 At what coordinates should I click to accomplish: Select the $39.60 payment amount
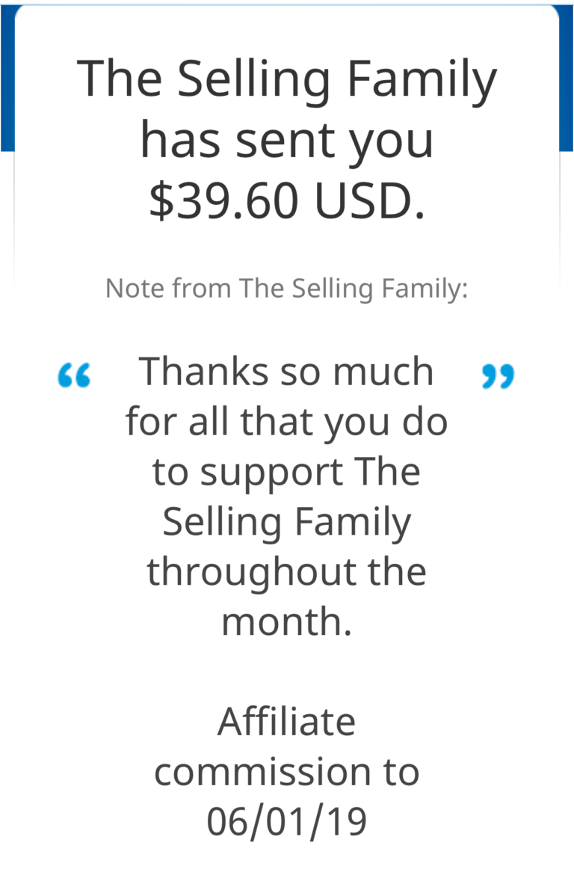[x=223, y=200]
